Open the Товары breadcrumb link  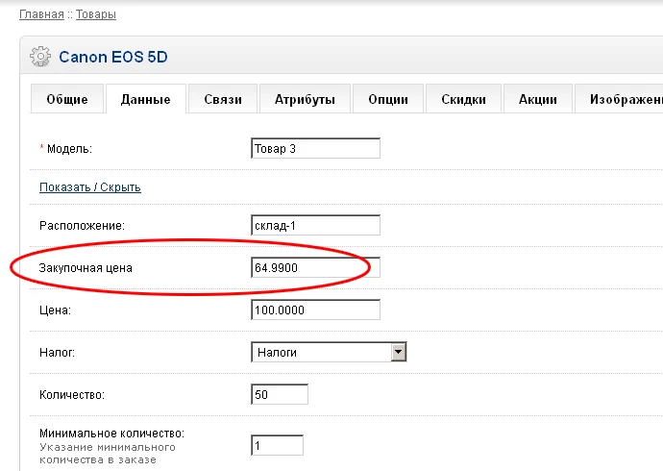pos(96,14)
